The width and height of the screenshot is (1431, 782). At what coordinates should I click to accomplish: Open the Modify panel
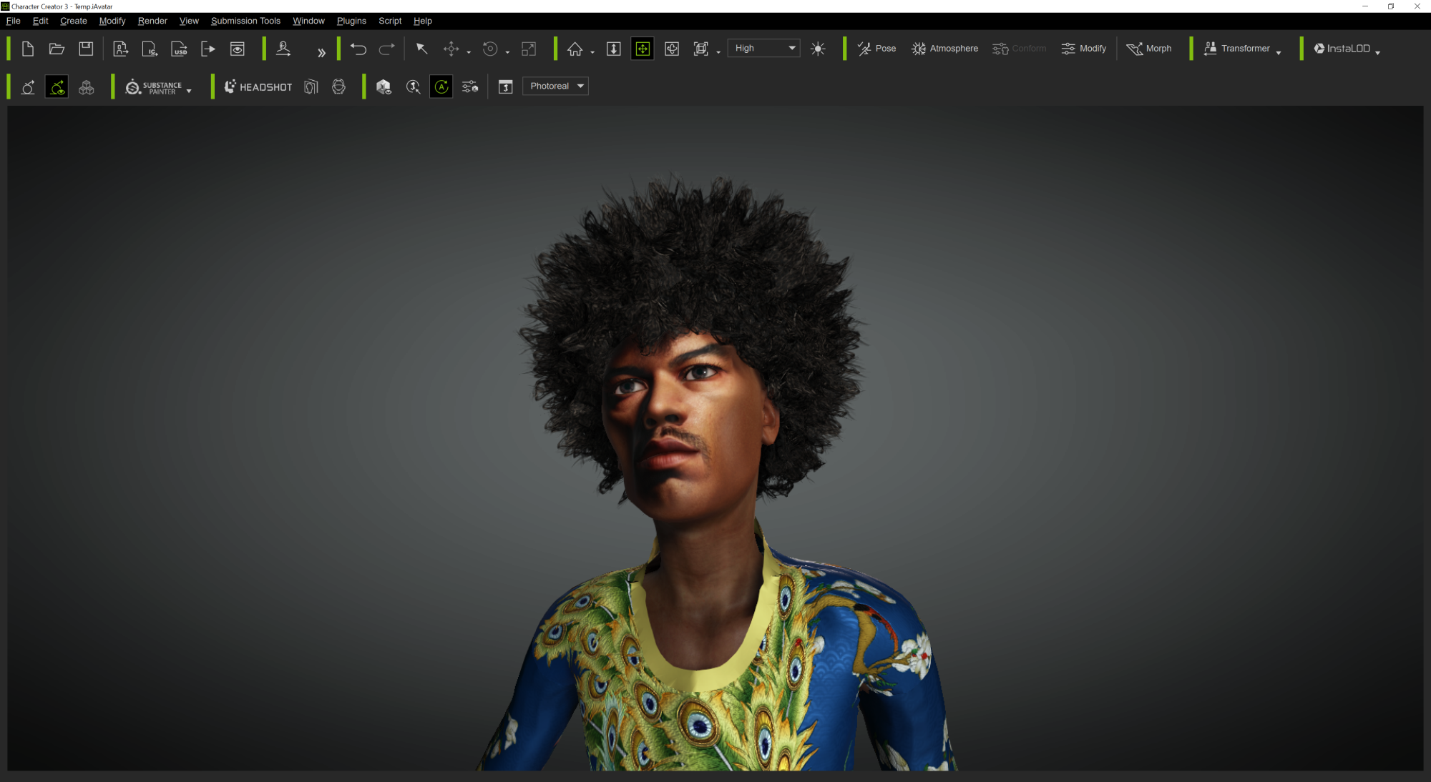coord(1083,49)
